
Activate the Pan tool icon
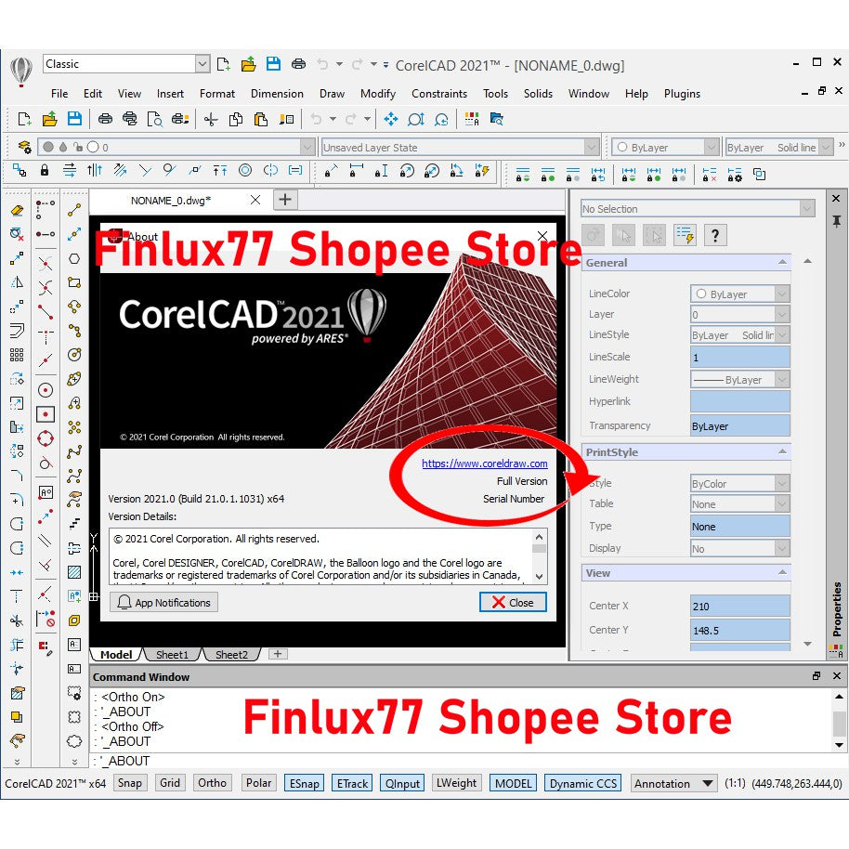click(390, 119)
